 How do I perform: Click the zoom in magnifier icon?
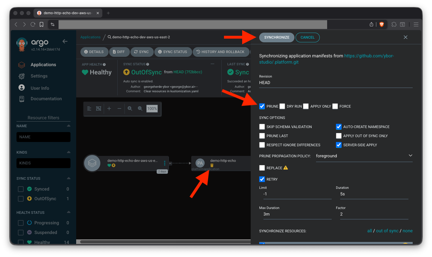tap(130, 108)
